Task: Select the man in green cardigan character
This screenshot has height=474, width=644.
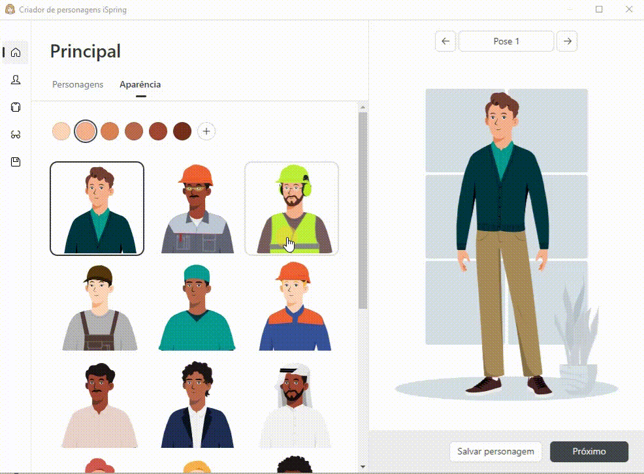Action: pos(97,208)
